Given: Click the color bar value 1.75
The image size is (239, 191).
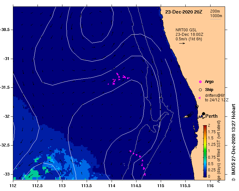Looking at the screenshot, I should click(212, 132).
